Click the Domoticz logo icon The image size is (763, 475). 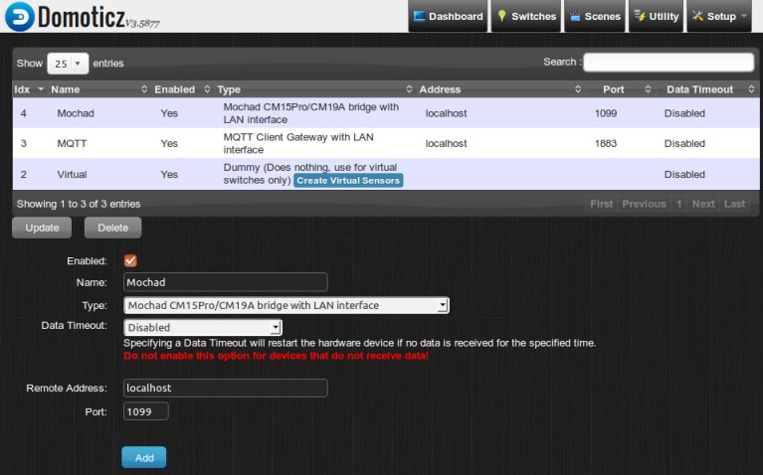[17, 16]
